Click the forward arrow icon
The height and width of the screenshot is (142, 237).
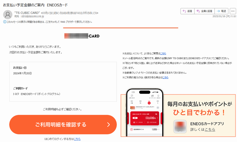218,11
